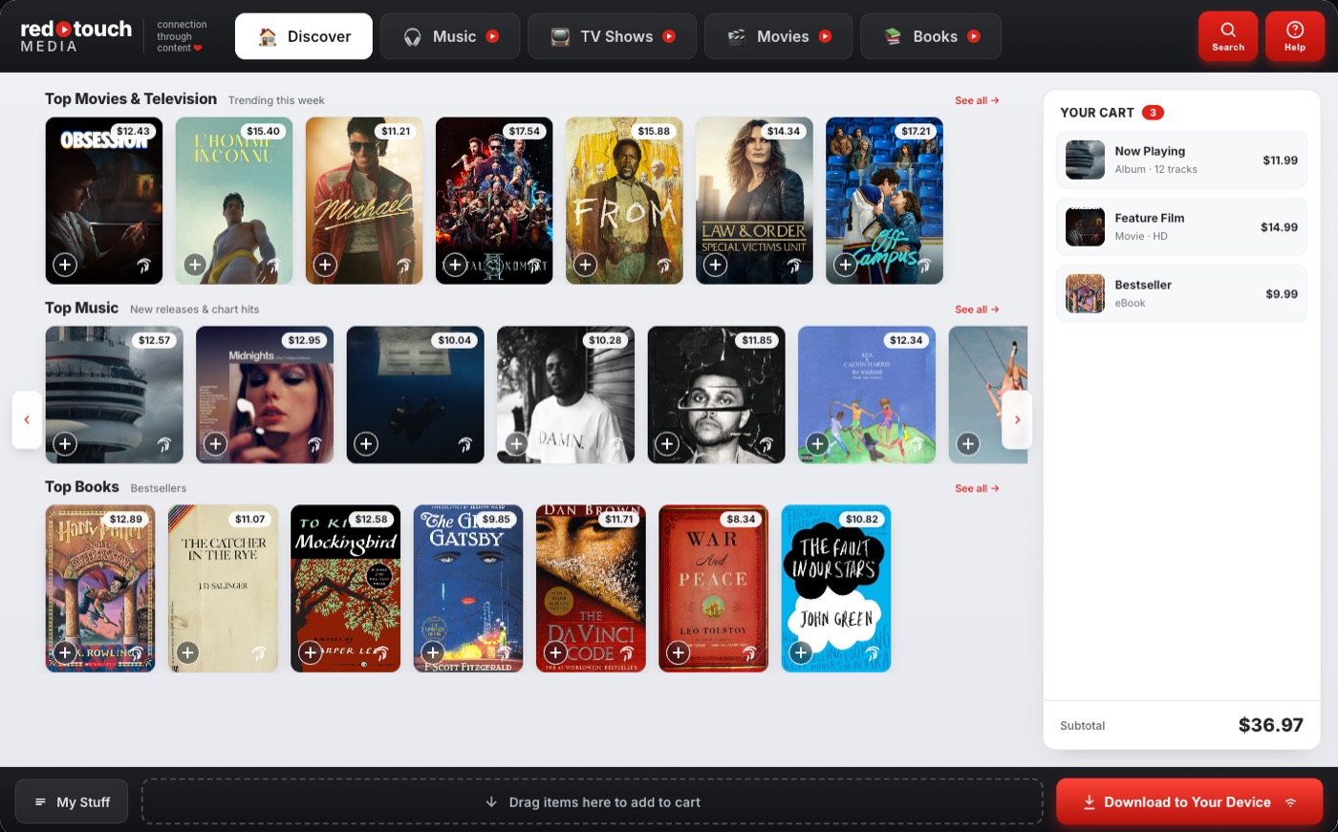1338x832 pixels.
Task: Click the red touch MEDIA logo
Action: (x=76, y=36)
